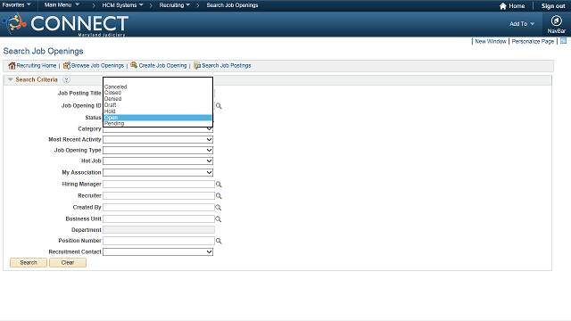Click the page layout icon beside Personalize Page
Image resolution: width=571 pixels, height=321 pixels.
click(x=563, y=41)
